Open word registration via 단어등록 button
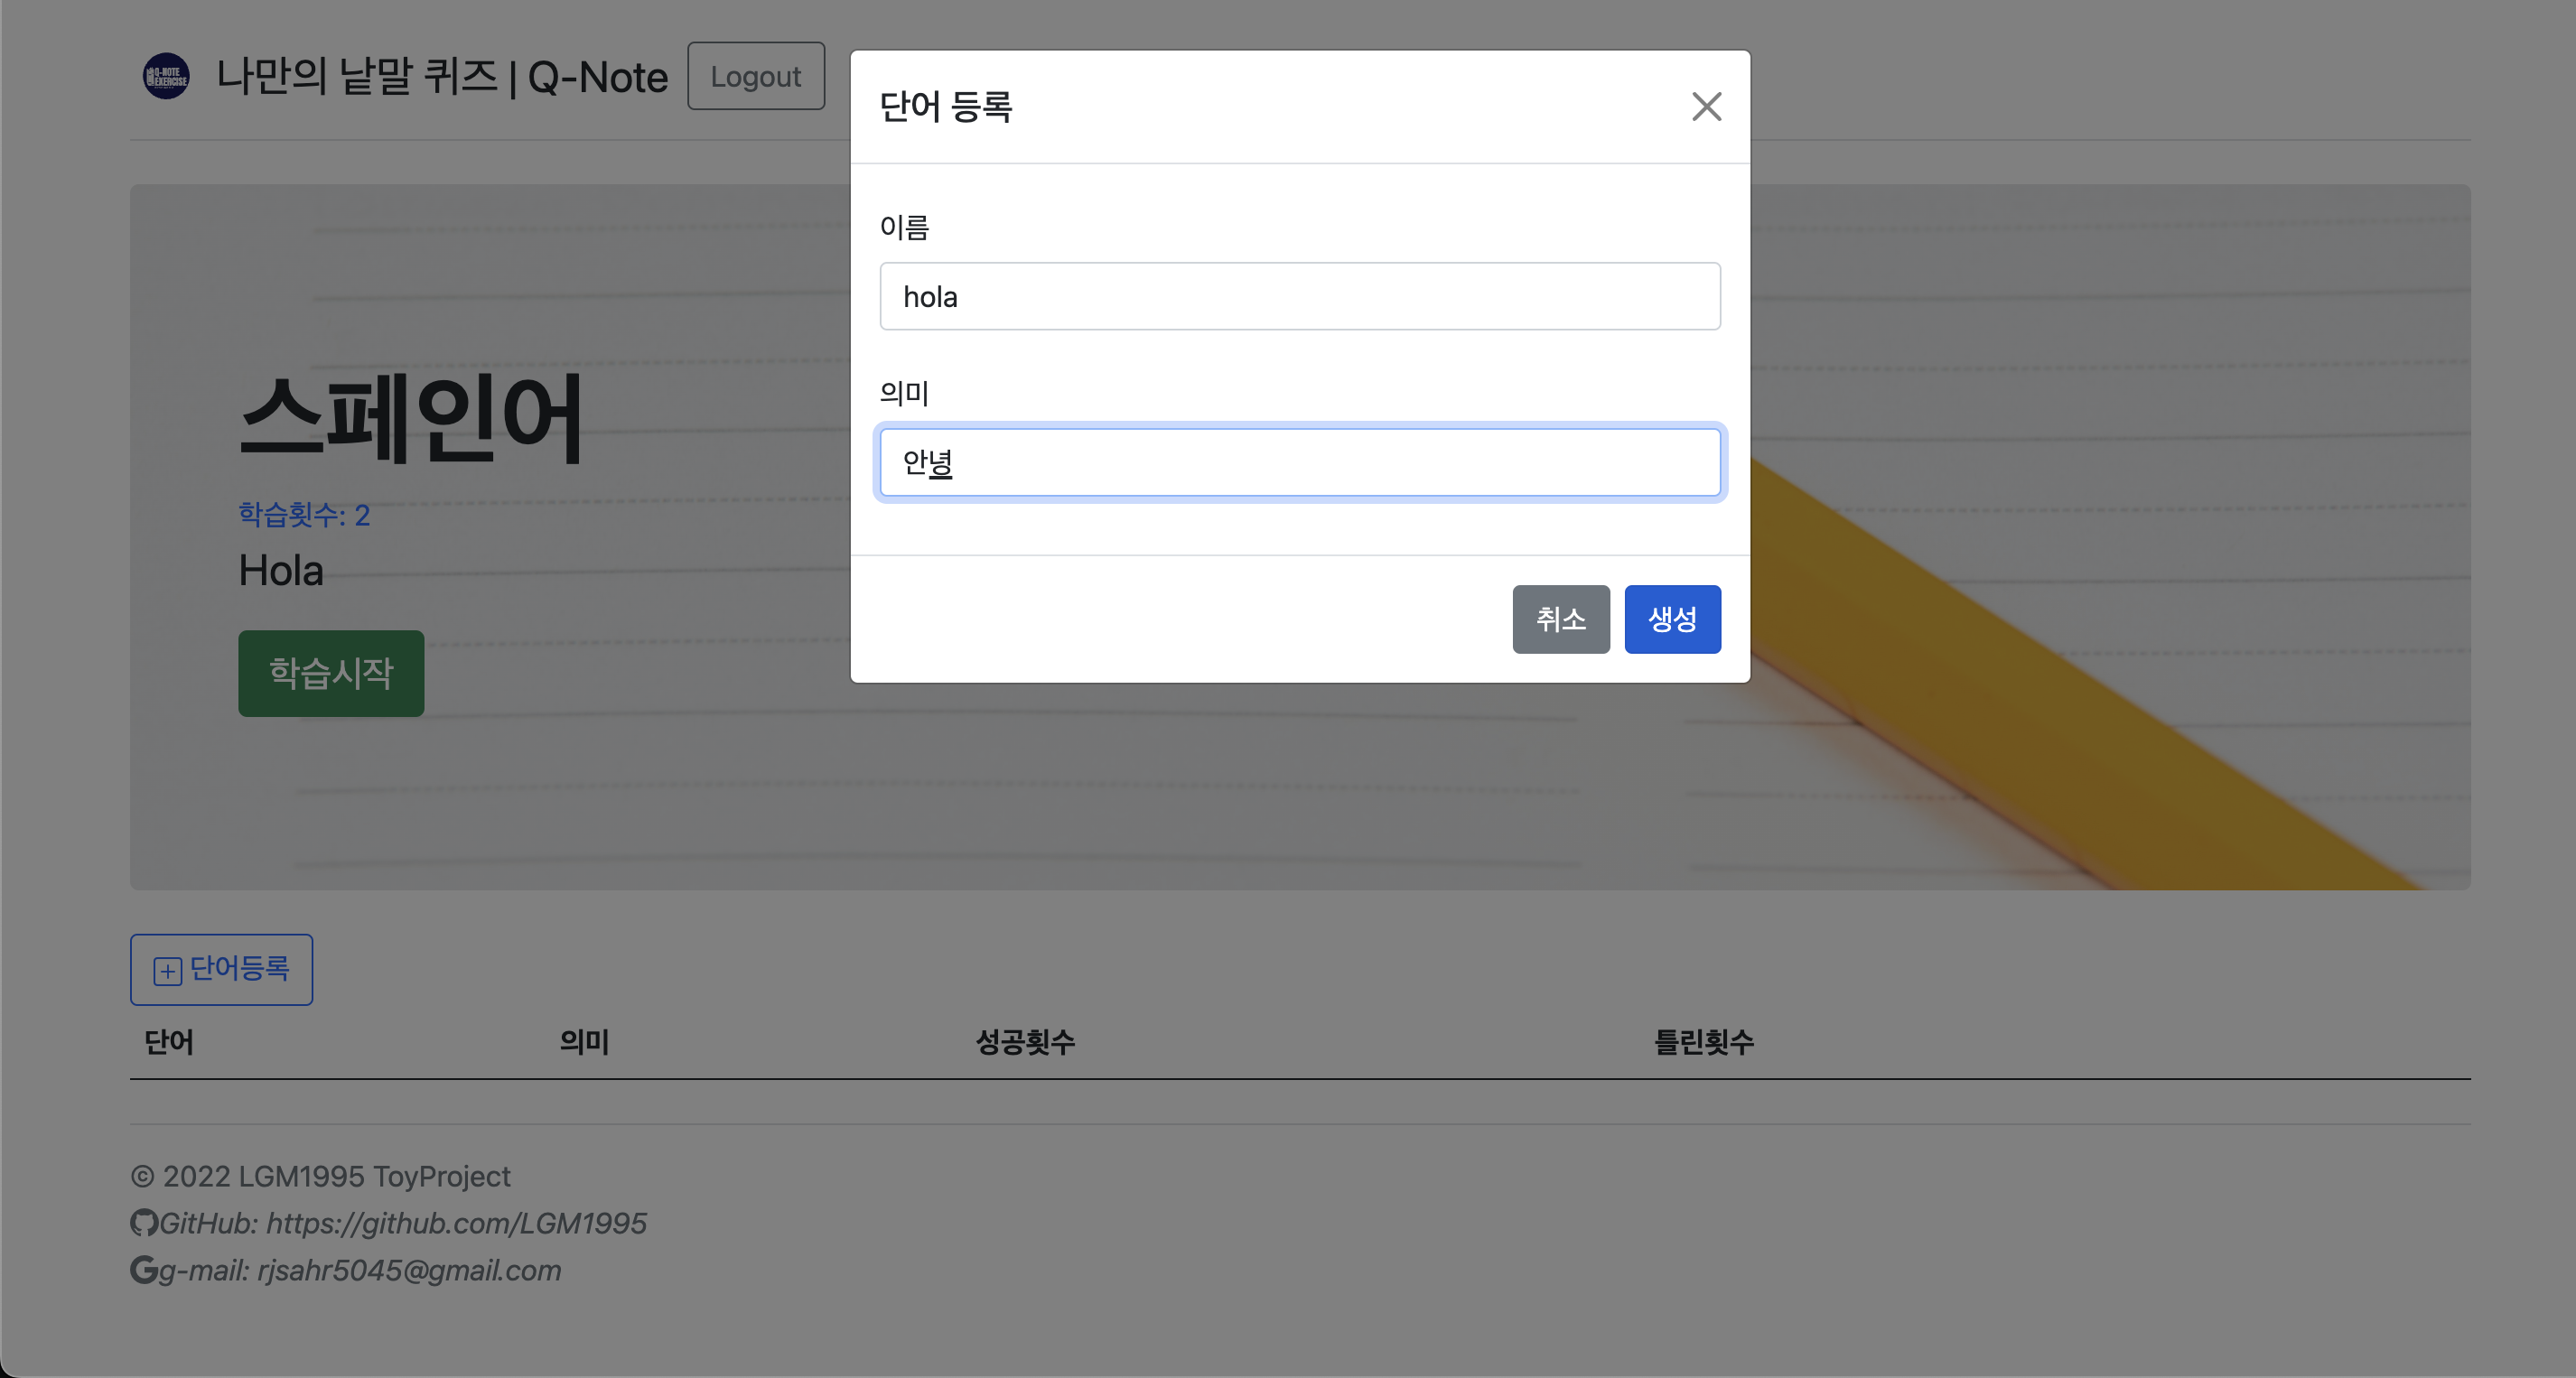Viewport: 2576px width, 1378px height. point(221,969)
